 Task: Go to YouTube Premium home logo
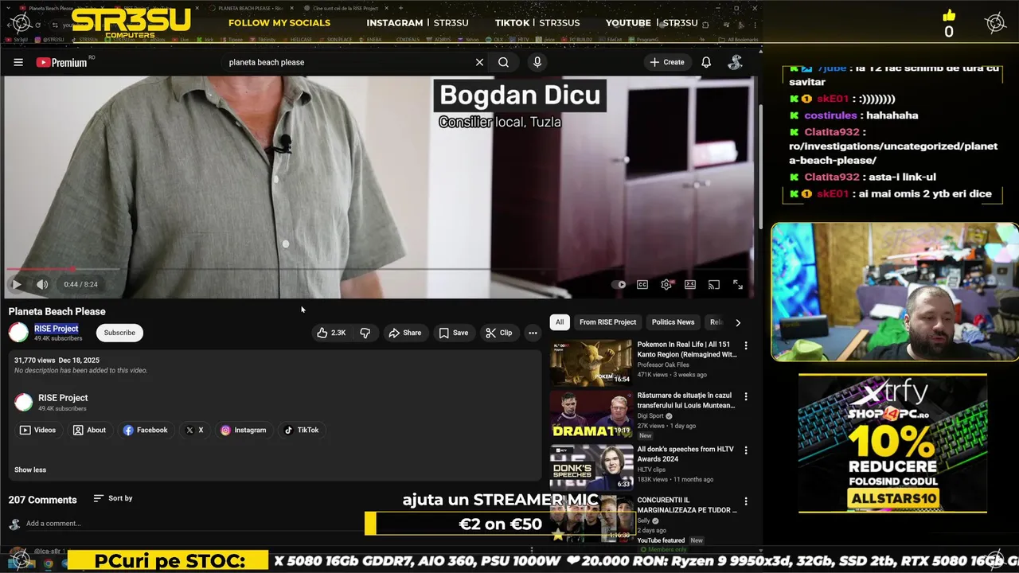(x=61, y=62)
